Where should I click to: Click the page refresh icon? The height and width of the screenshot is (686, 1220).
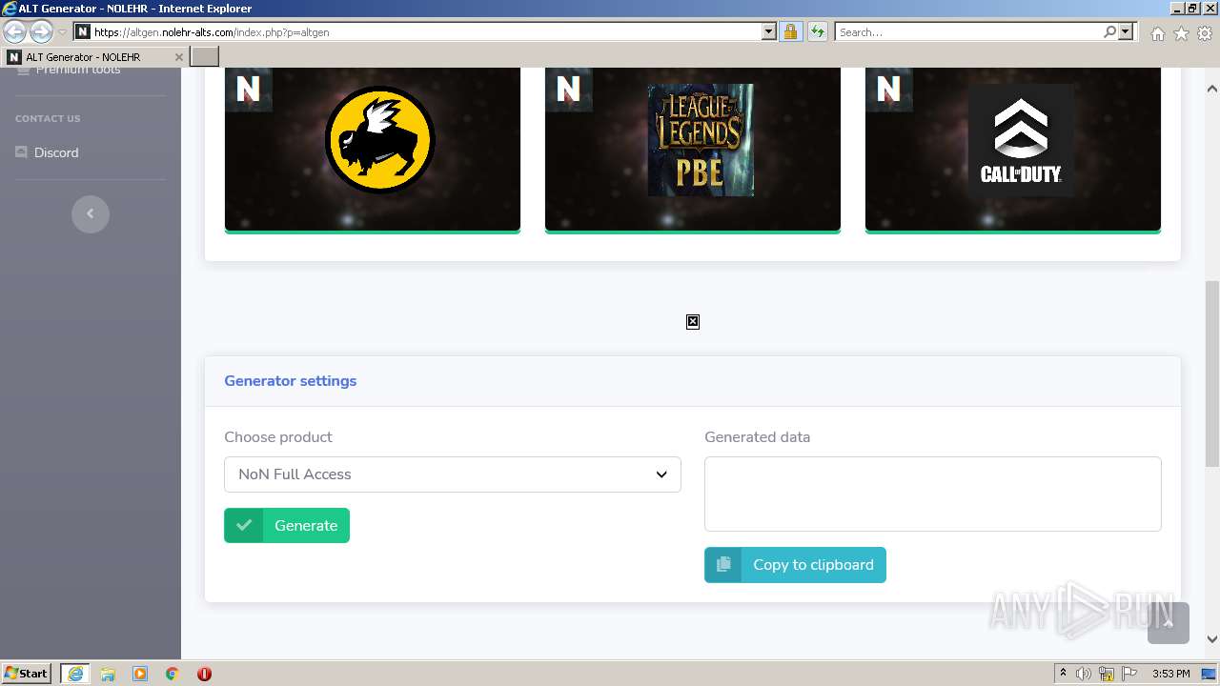tap(818, 31)
